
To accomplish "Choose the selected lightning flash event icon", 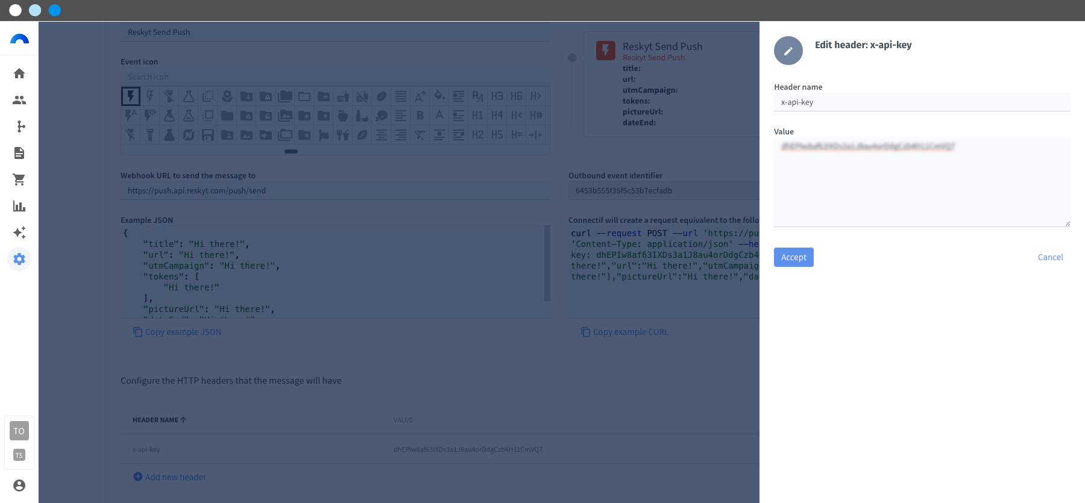I will [x=131, y=96].
